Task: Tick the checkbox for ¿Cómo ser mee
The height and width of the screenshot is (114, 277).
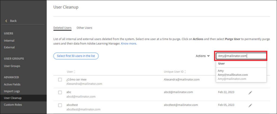Action: 60,80
